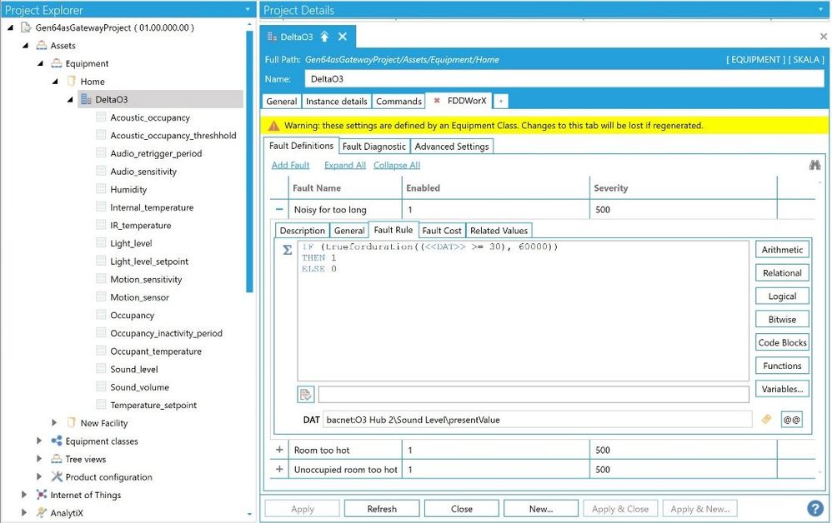Click the Relational operators button
The height and width of the screenshot is (523, 832).
782,273
